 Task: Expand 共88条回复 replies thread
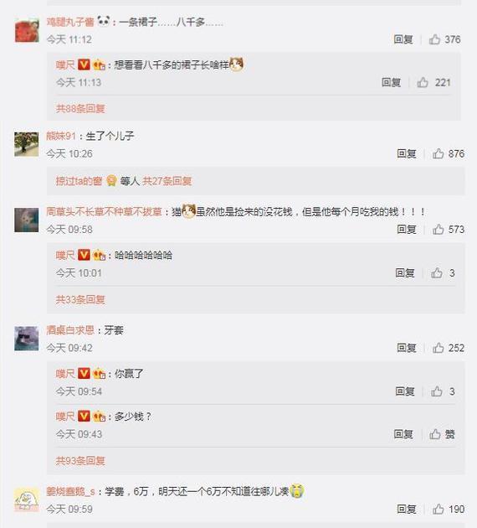tap(80, 108)
